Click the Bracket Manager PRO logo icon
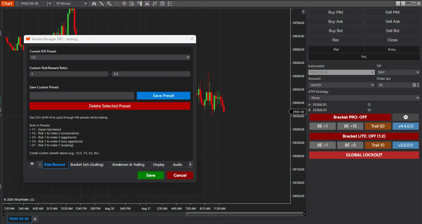 [x=28, y=39]
